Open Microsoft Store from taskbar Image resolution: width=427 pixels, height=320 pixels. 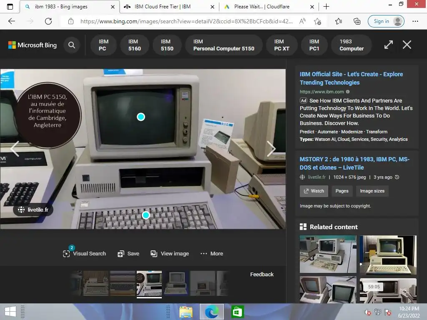tap(237, 312)
